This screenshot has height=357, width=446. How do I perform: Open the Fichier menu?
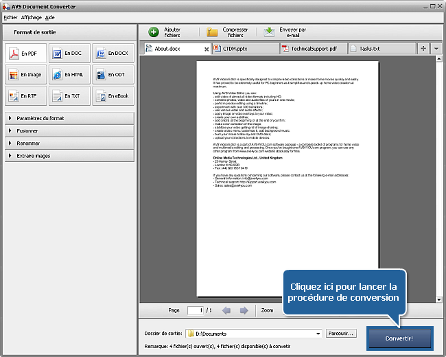point(10,17)
